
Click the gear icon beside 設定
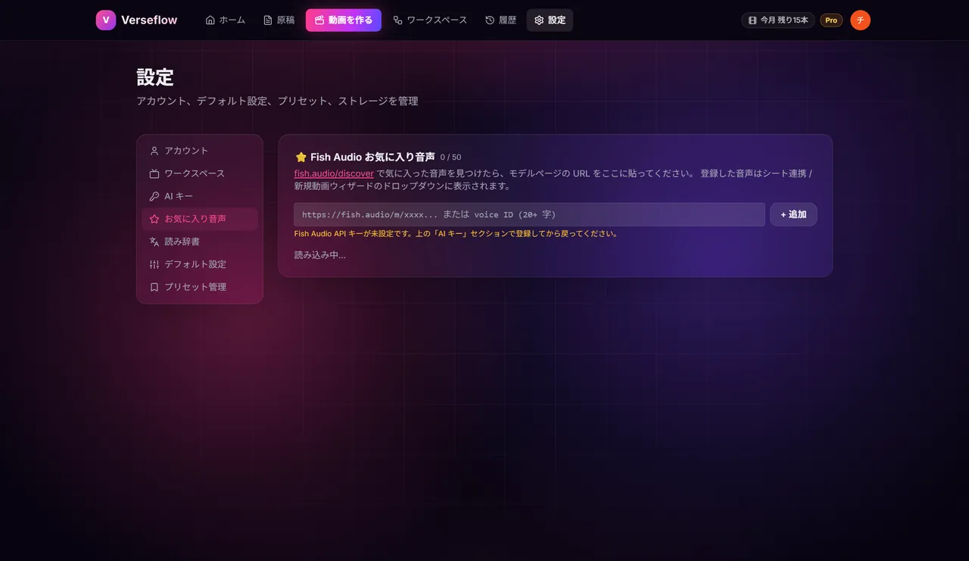pos(539,20)
